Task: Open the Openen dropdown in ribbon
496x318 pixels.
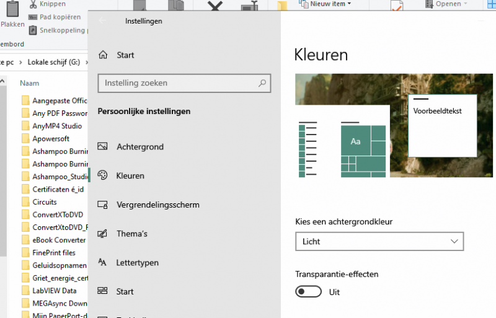Action: click(465, 4)
